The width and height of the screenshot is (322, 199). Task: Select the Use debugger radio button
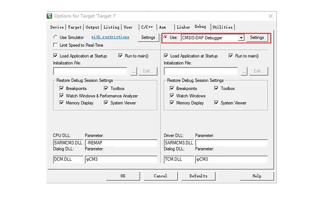[x=165, y=37]
